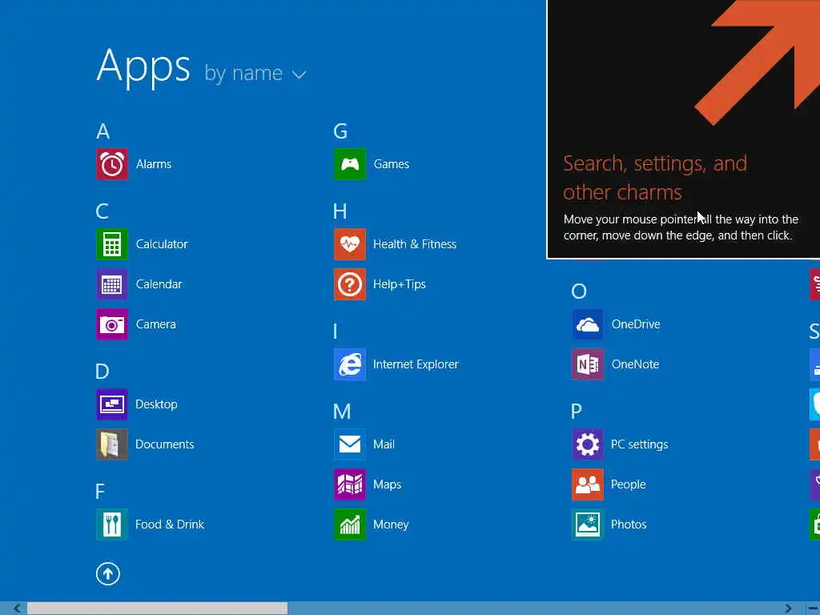
Task: Open the Help+Tips question mark icon
Action: pos(350,284)
